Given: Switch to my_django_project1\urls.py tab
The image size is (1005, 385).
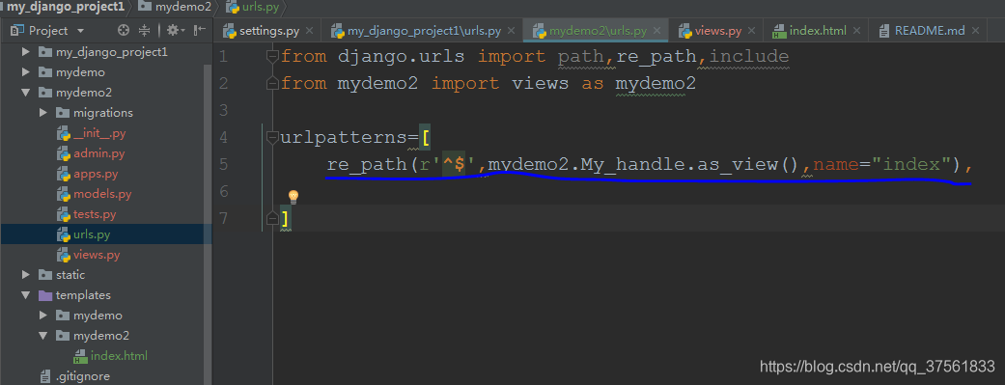Looking at the screenshot, I should [424, 31].
